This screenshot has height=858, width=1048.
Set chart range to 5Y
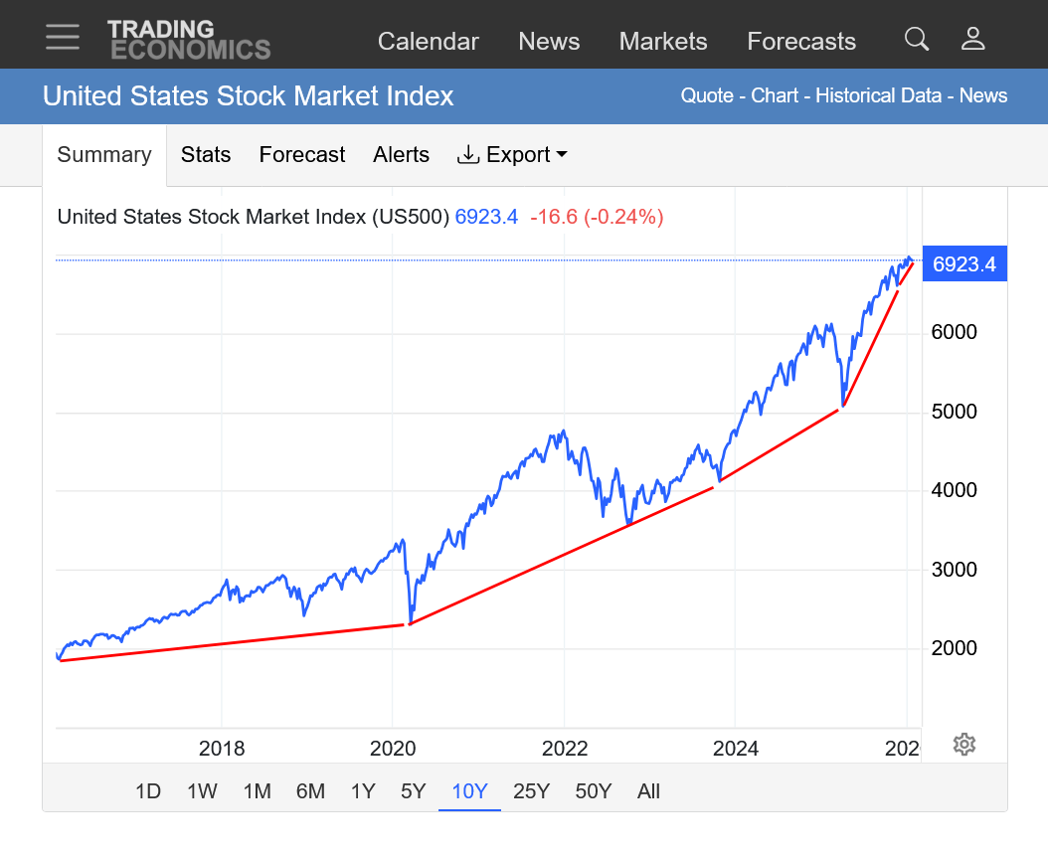413,791
